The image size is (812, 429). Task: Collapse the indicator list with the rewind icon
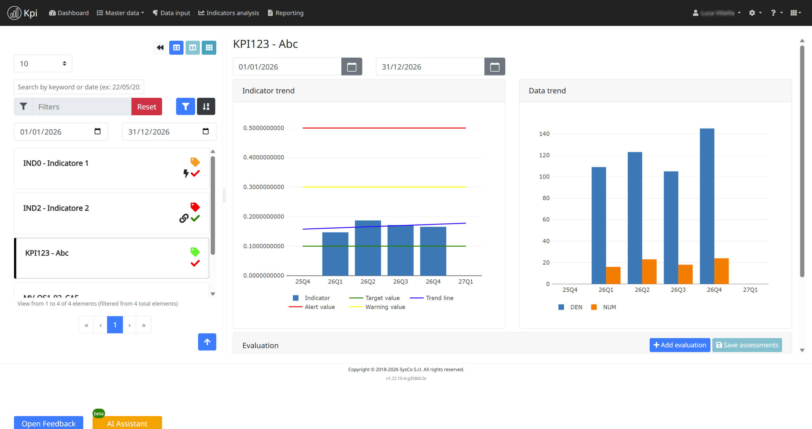point(160,48)
